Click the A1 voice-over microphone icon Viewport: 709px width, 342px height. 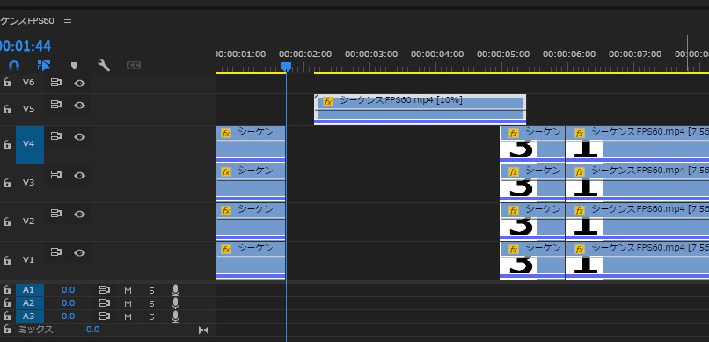point(175,290)
